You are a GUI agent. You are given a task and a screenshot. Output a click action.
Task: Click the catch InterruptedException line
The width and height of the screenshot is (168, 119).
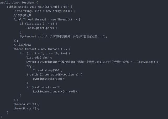54,75
